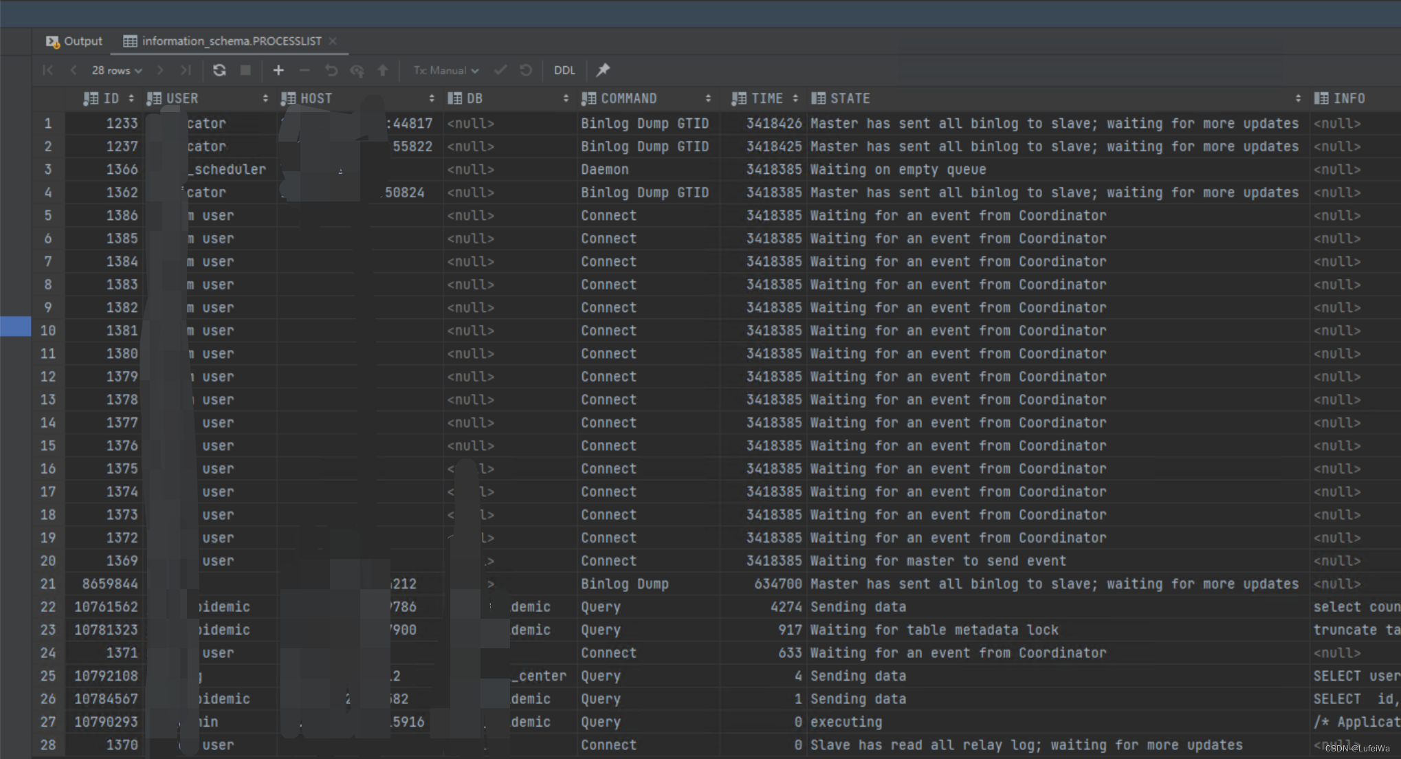The height and width of the screenshot is (759, 1401).
Task: Click the stop square icon
Action: coord(245,70)
